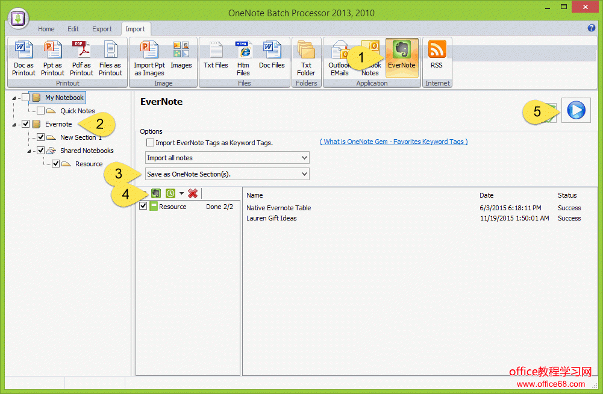Click the green Evernote refresh icon
603x394 pixels.
[x=156, y=193]
